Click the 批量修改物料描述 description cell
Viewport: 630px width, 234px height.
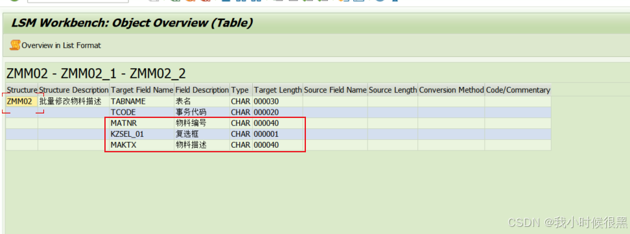pos(74,101)
